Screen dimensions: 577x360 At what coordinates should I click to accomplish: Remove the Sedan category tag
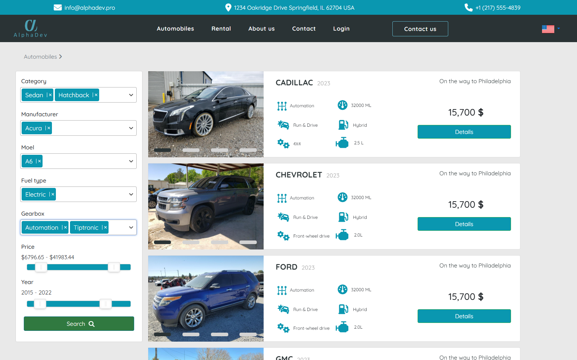coord(50,95)
